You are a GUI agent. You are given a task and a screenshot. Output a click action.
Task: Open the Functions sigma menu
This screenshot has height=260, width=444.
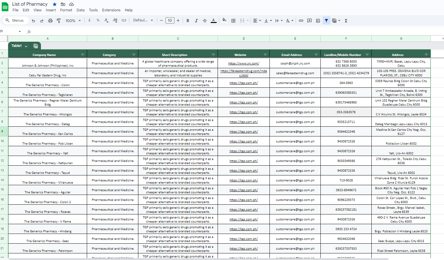[346, 21]
